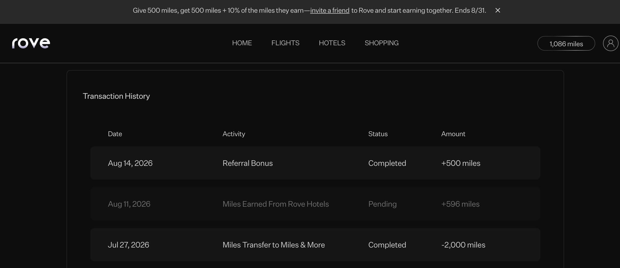Open the invite a friend link

(330, 11)
